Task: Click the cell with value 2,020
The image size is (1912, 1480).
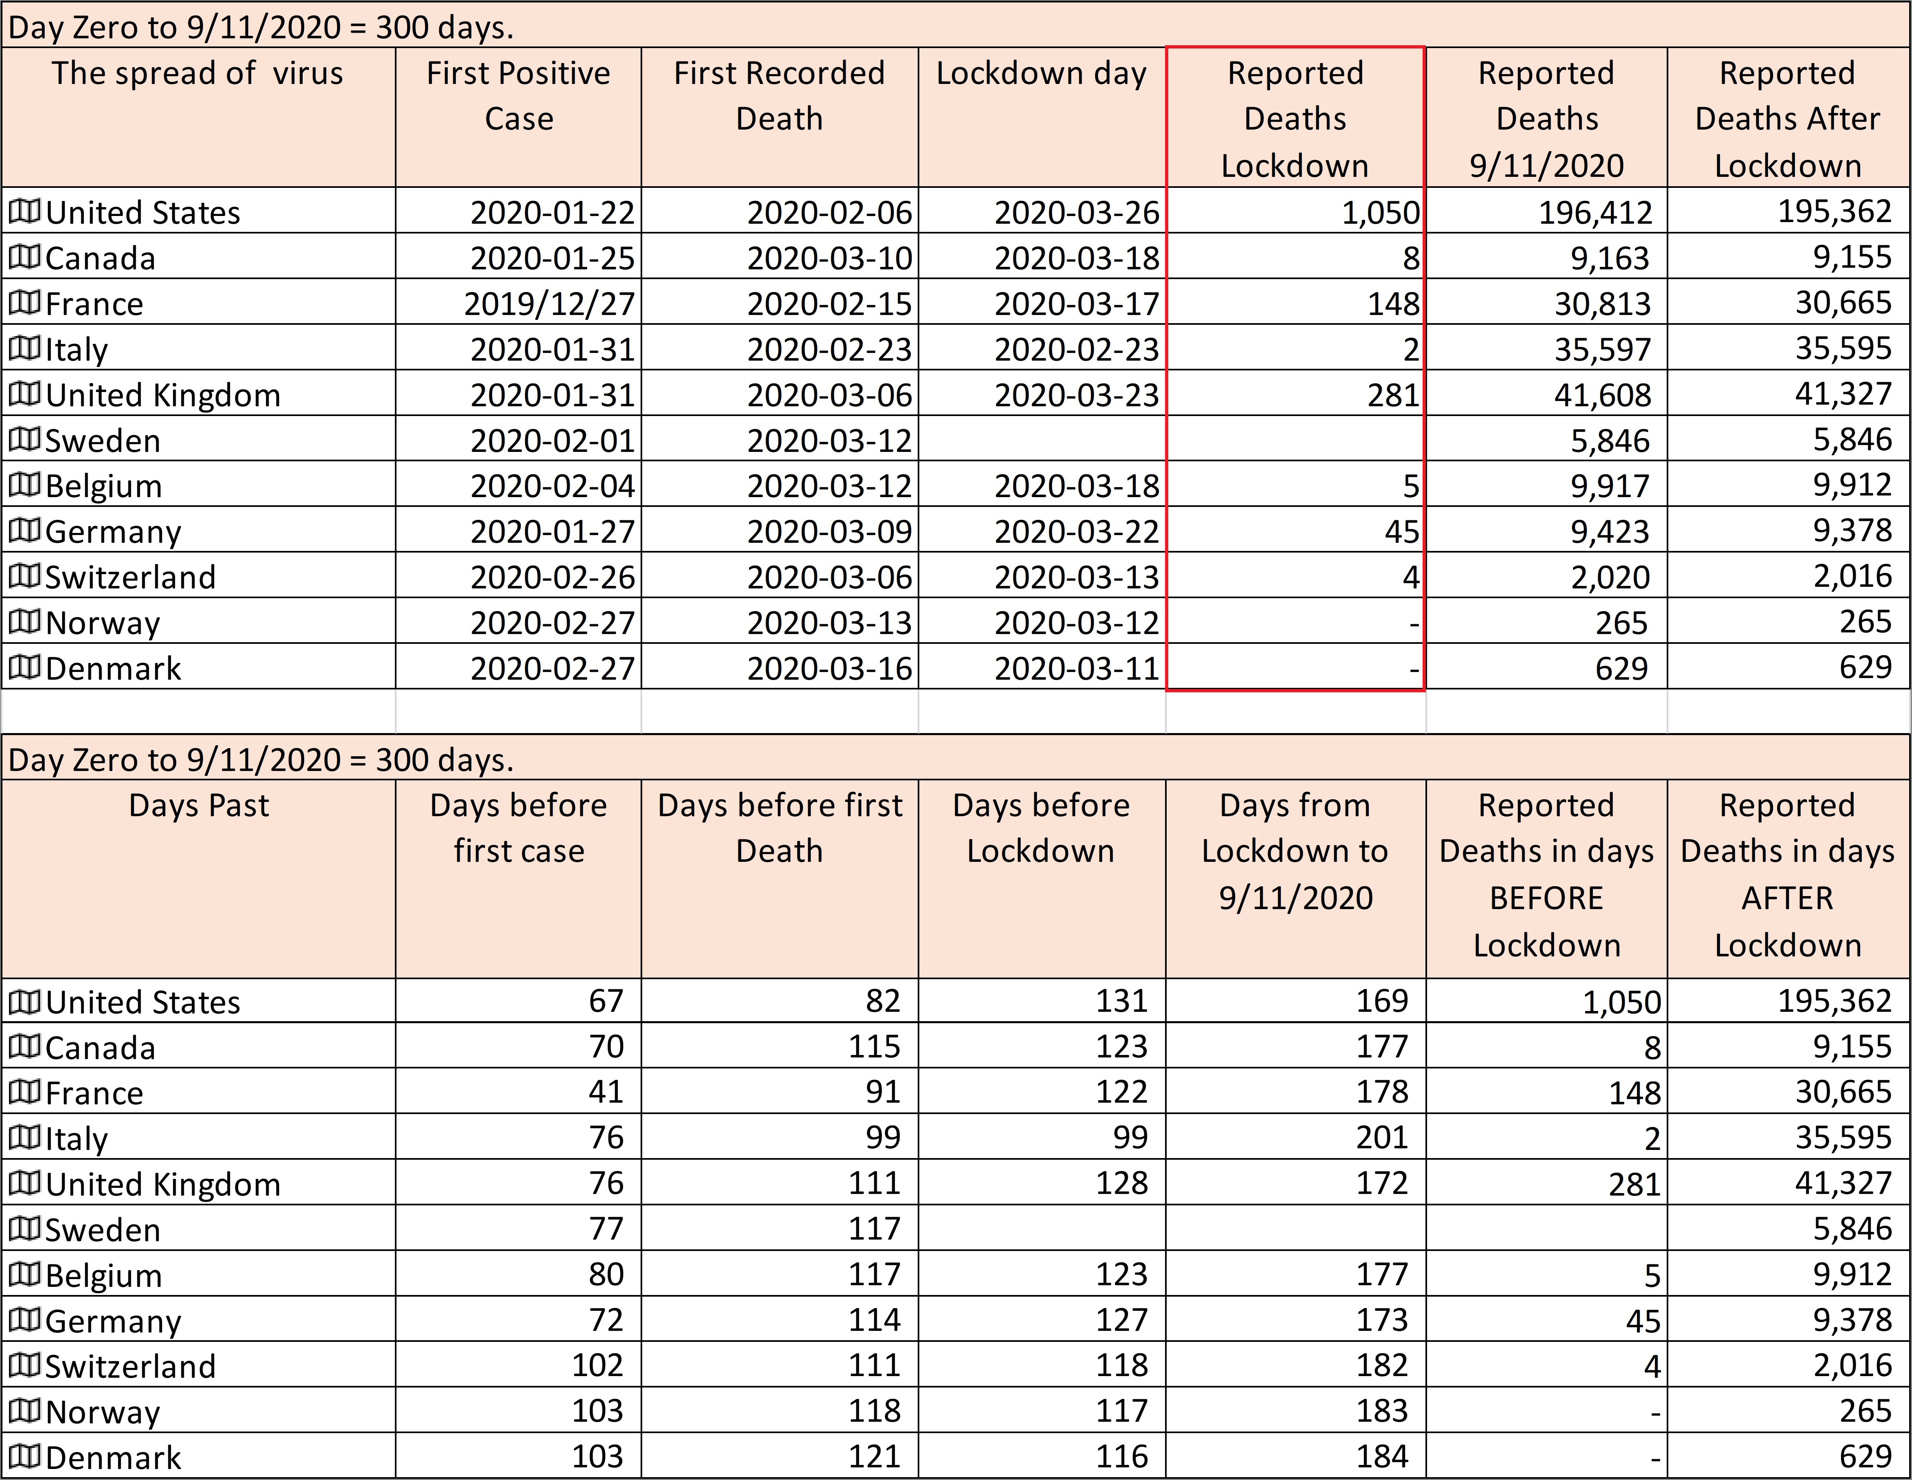Action: coord(1547,575)
